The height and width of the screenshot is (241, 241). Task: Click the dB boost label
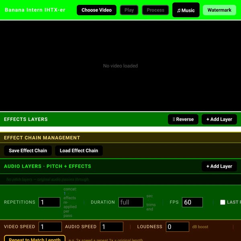point(200,227)
